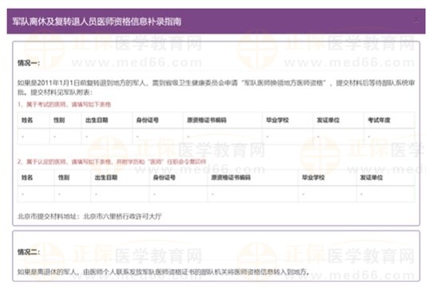The width and height of the screenshot is (426, 288).
Task: Click the sentence starting 如果是离退休的军人
Action: (x=164, y=271)
